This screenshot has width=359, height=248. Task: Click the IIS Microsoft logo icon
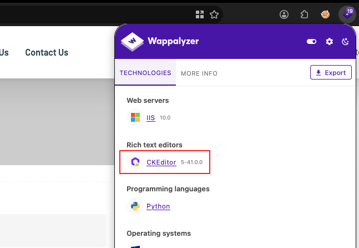[135, 117]
